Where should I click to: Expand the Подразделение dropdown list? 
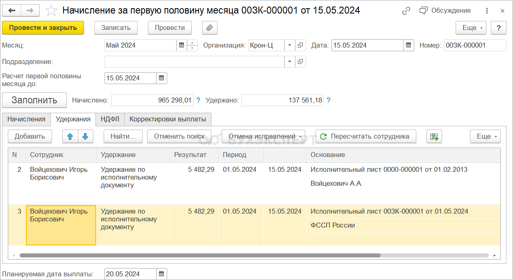290,61
